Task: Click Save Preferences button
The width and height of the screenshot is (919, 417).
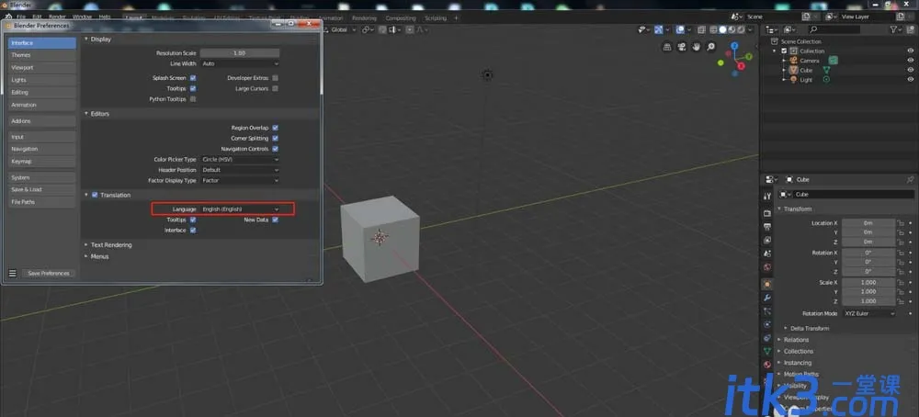Action: [49, 273]
